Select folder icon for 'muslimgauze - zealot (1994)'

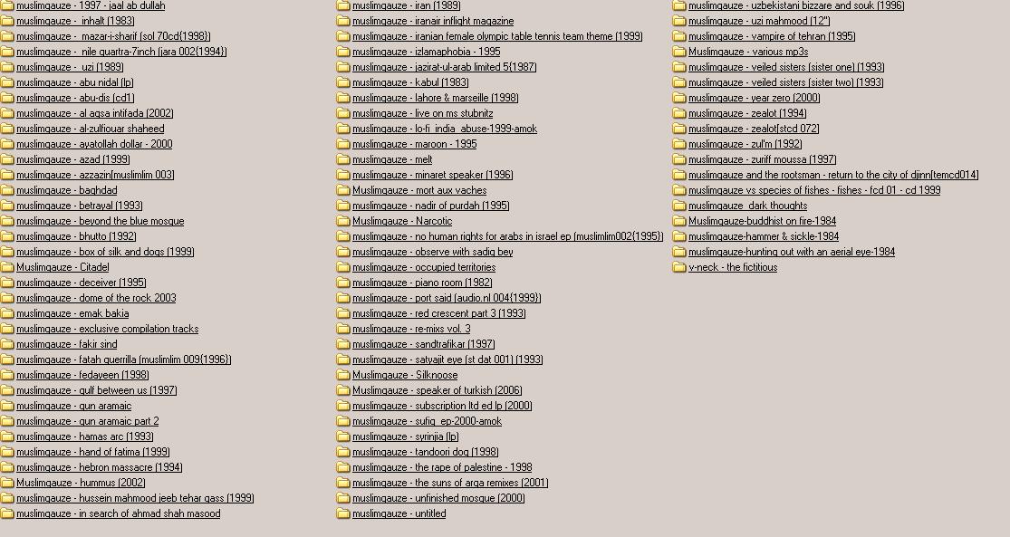(679, 113)
